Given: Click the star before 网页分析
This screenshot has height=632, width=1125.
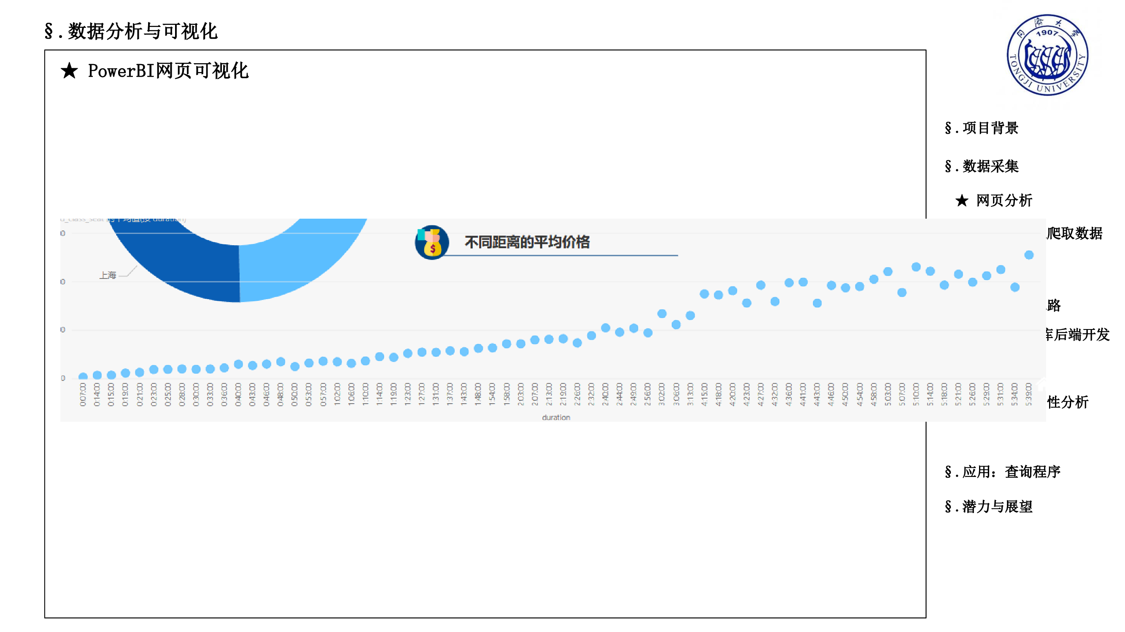Looking at the screenshot, I should coord(961,201).
